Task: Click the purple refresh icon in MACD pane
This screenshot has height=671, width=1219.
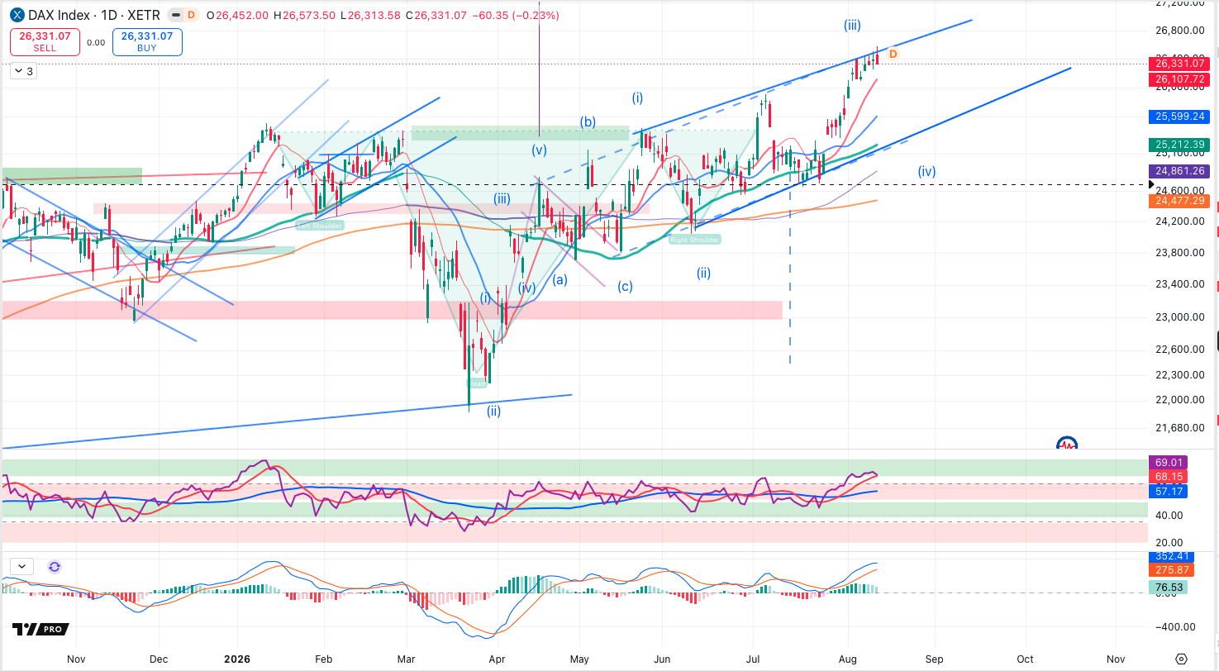Action: [55, 567]
